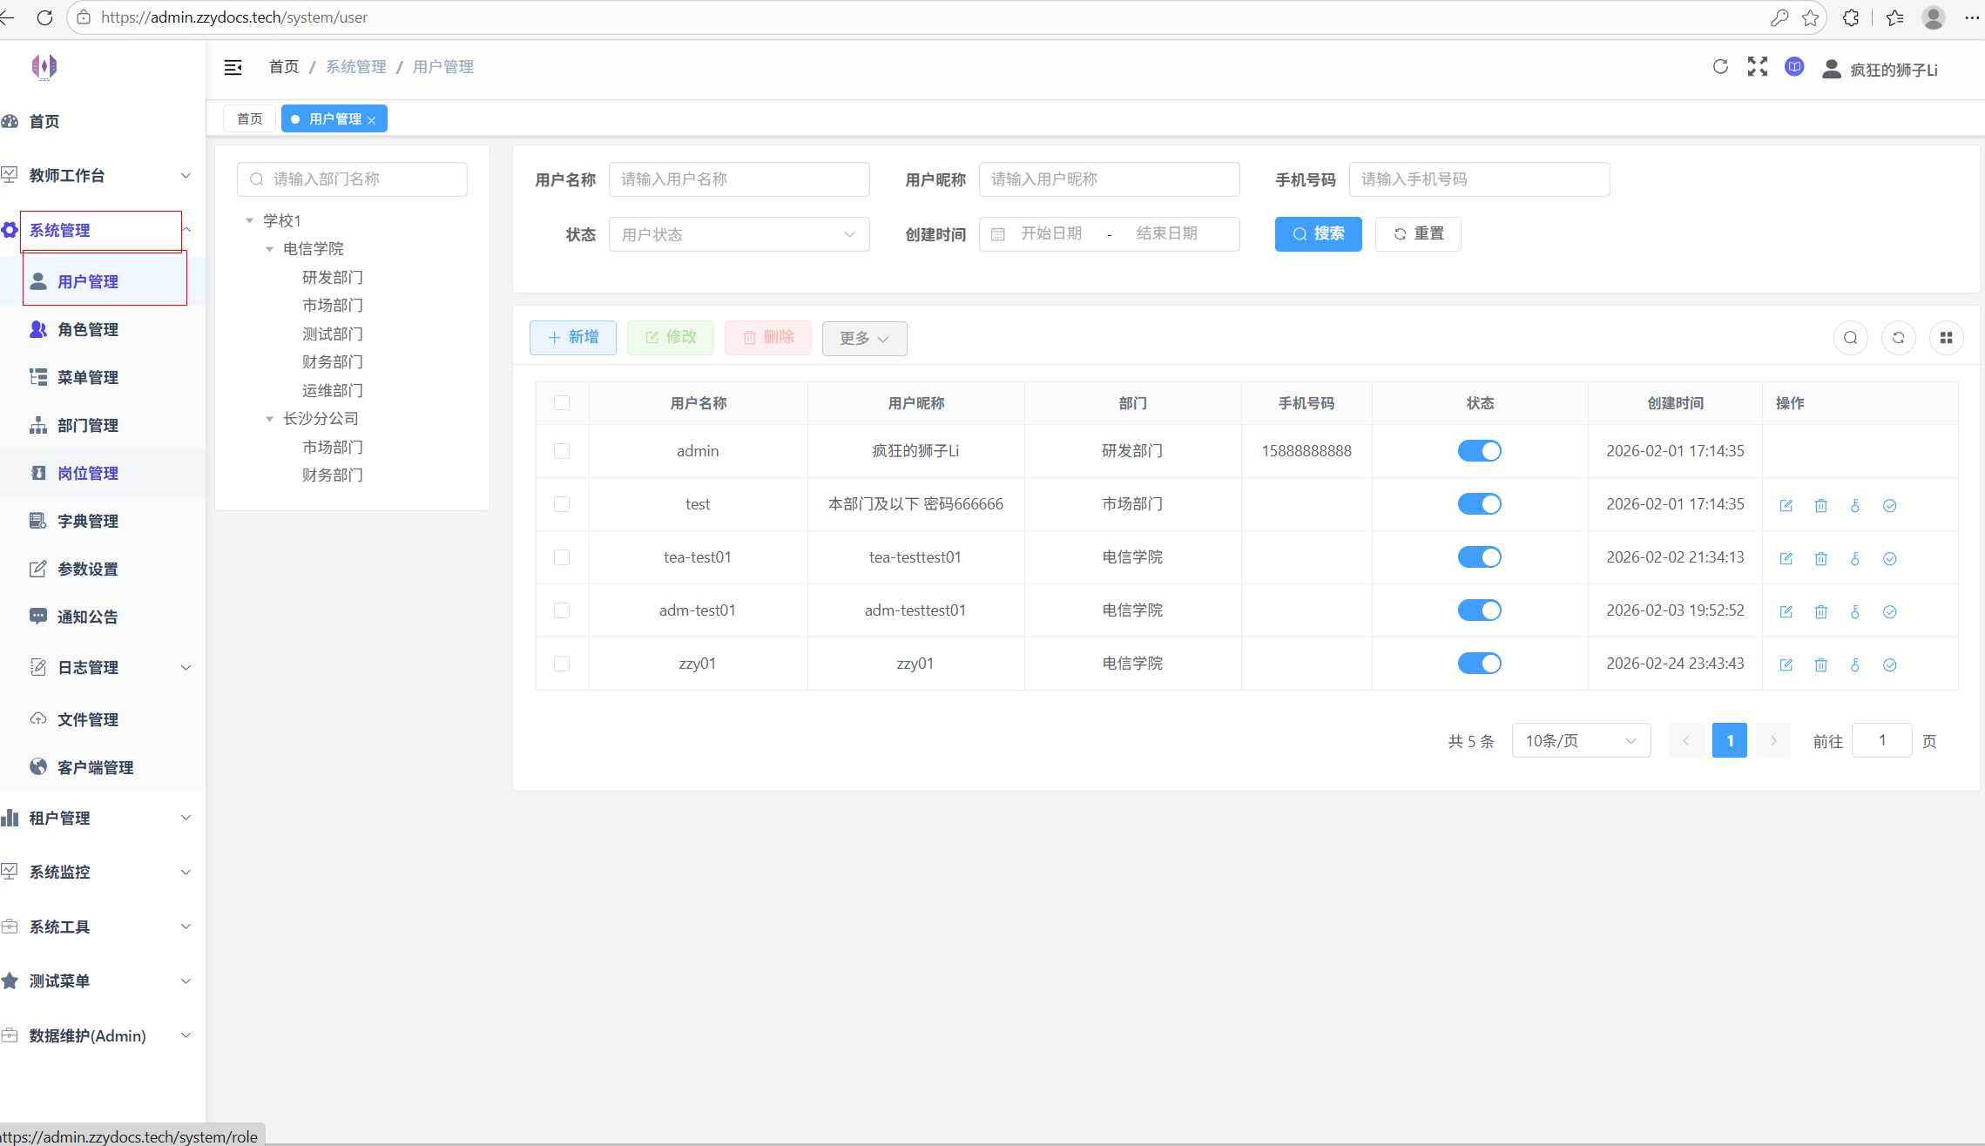This screenshot has height=1146, width=1985.
Task: Switch to the 首页 tab
Action: (249, 118)
